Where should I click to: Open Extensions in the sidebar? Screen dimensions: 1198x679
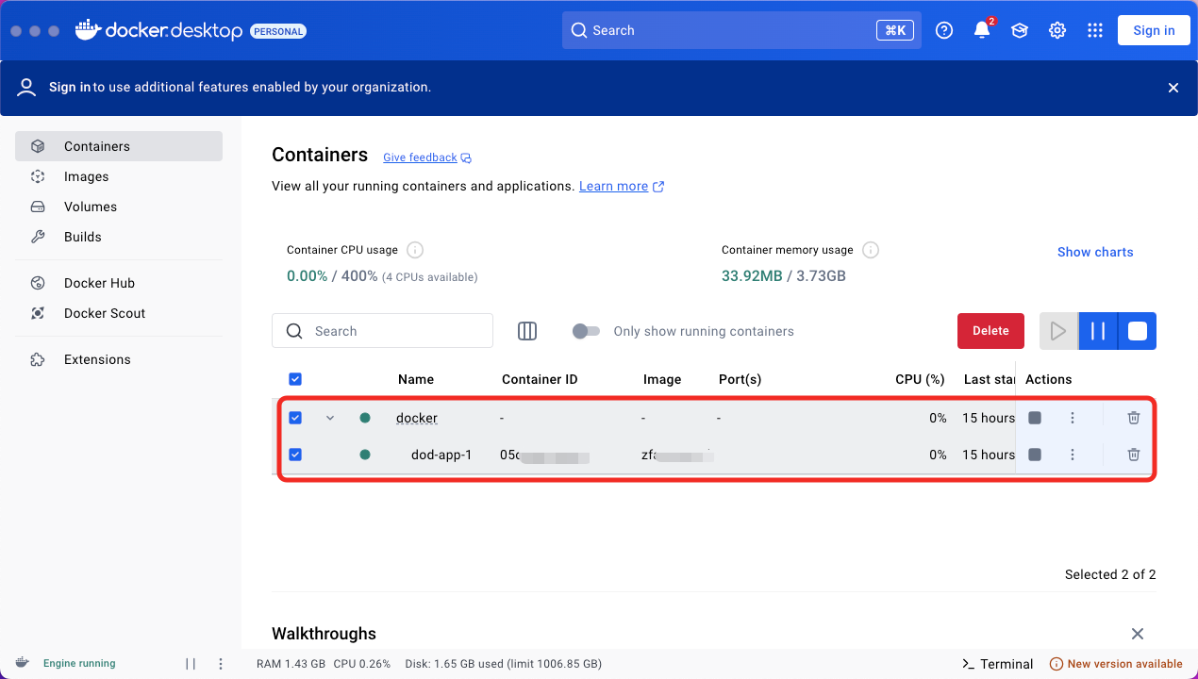coord(119,359)
